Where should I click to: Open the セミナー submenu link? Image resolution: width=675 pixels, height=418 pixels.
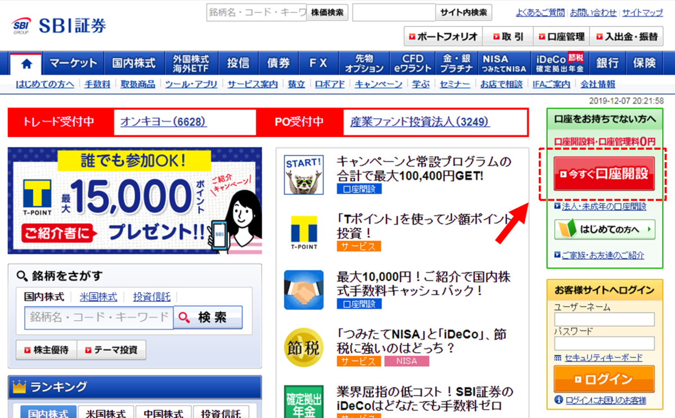coord(455,84)
